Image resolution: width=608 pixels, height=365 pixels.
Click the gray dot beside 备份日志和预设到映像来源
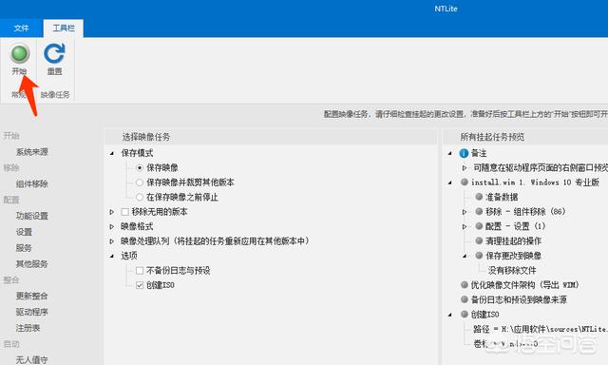[x=465, y=299]
